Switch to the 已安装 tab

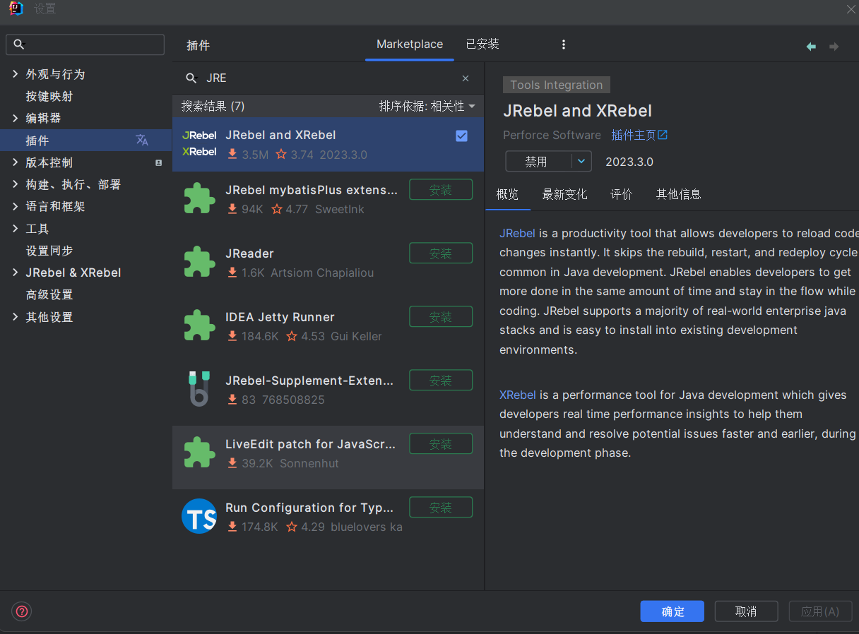coord(482,44)
